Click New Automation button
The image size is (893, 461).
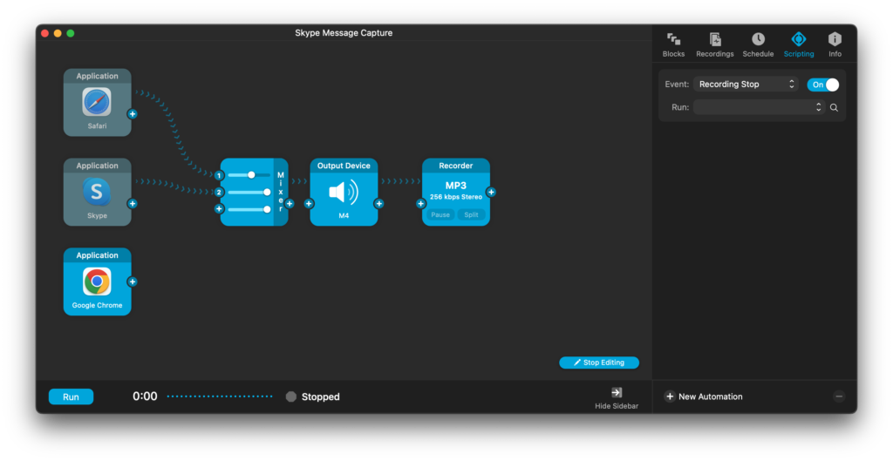[x=704, y=397]
